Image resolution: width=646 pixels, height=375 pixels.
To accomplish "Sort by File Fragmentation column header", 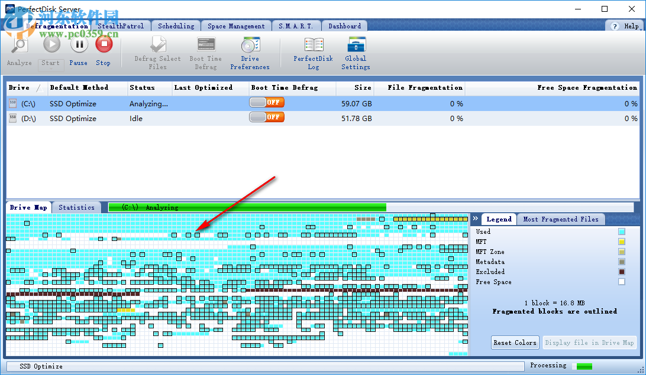I will tap(419, 87).
